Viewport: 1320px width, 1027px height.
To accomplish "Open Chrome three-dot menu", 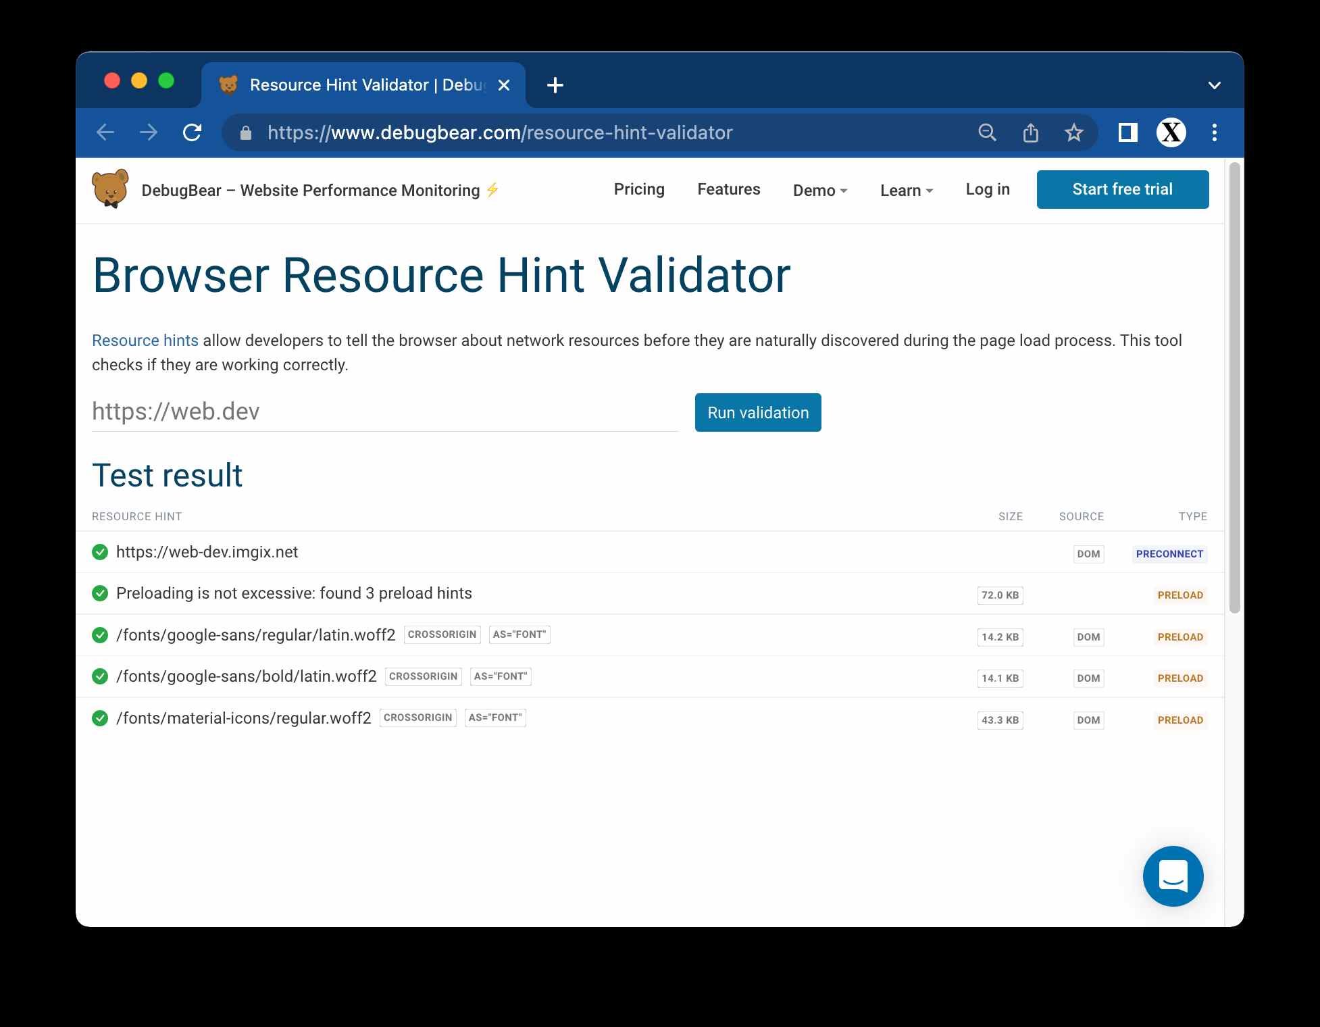I will pos(1214,132).
